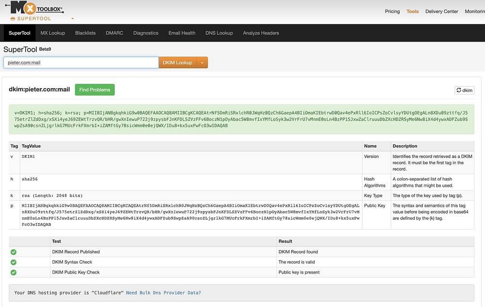Screen dimensions: 485x307
Task: Expand the SuperTool dropdown arrow under logo
Action: (x=73, y=18)
